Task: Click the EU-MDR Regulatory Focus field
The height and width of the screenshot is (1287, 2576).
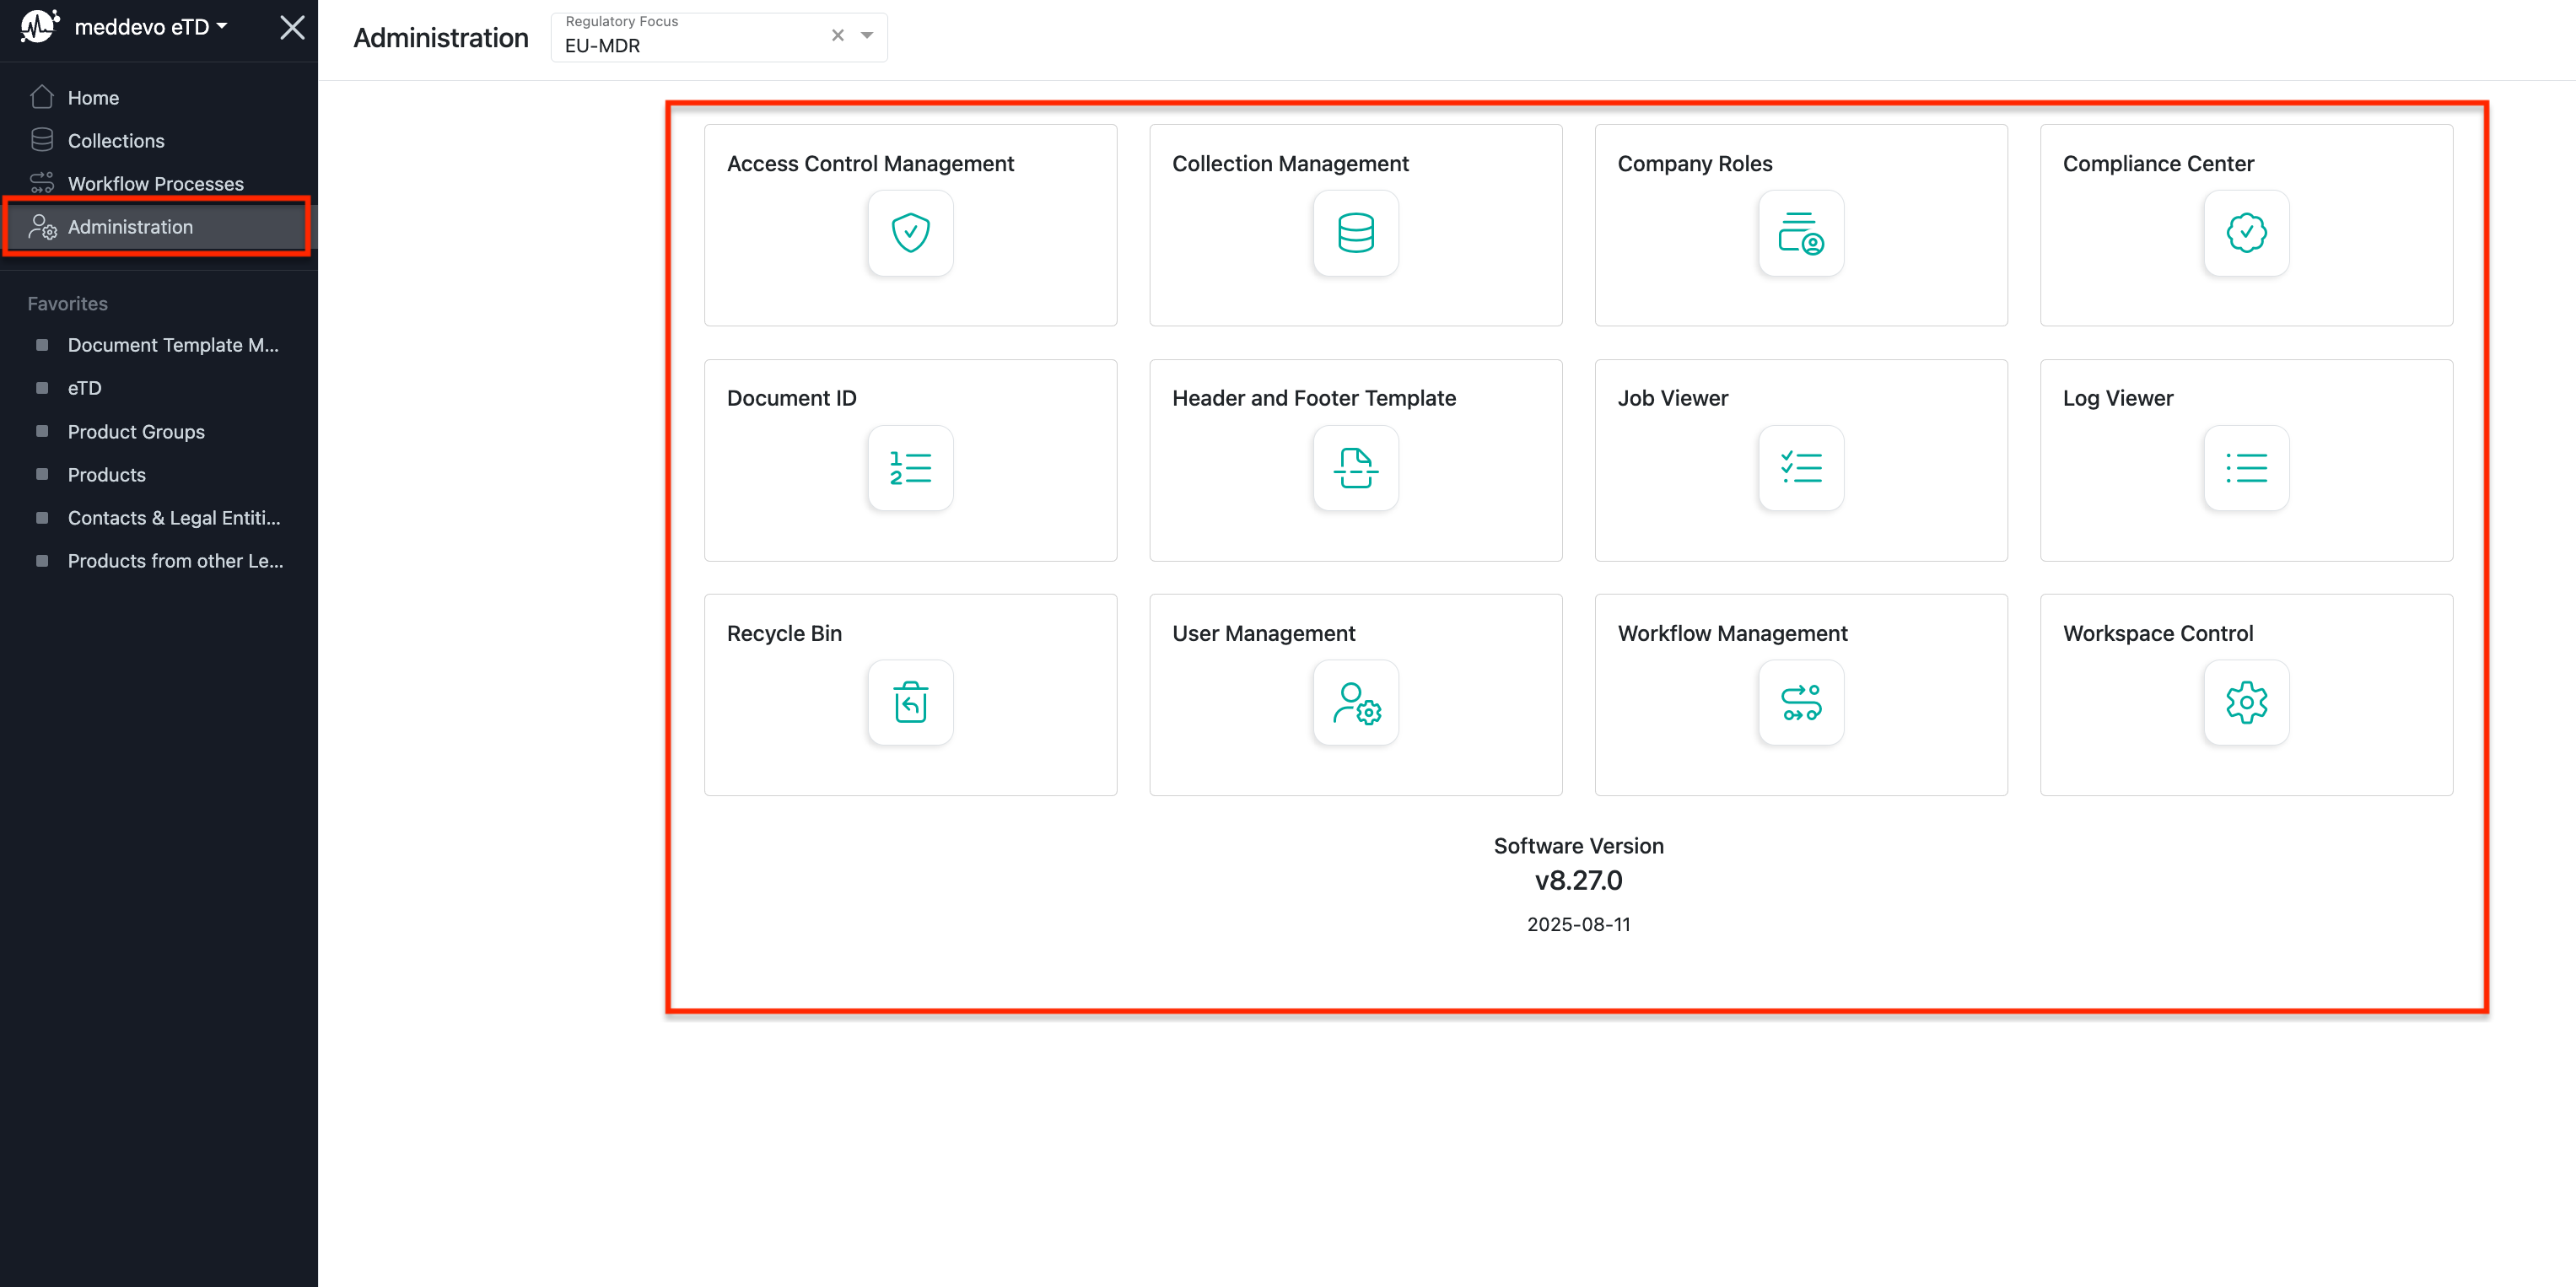Action: click(x=719, y=37)
